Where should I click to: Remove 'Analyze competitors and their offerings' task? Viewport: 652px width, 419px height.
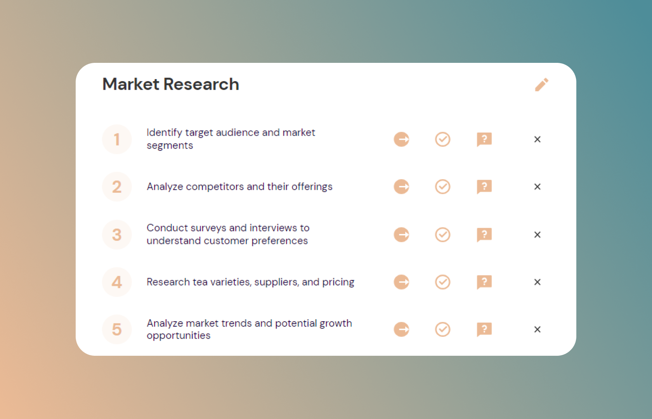point(537,187)
